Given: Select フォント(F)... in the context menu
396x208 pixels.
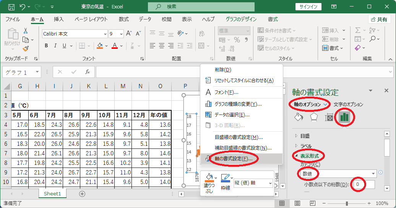Looking at the screenshot, I should 242,92.
